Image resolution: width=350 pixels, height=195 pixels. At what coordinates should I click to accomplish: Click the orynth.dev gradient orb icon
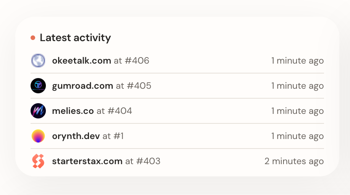[x=38, y=136]
